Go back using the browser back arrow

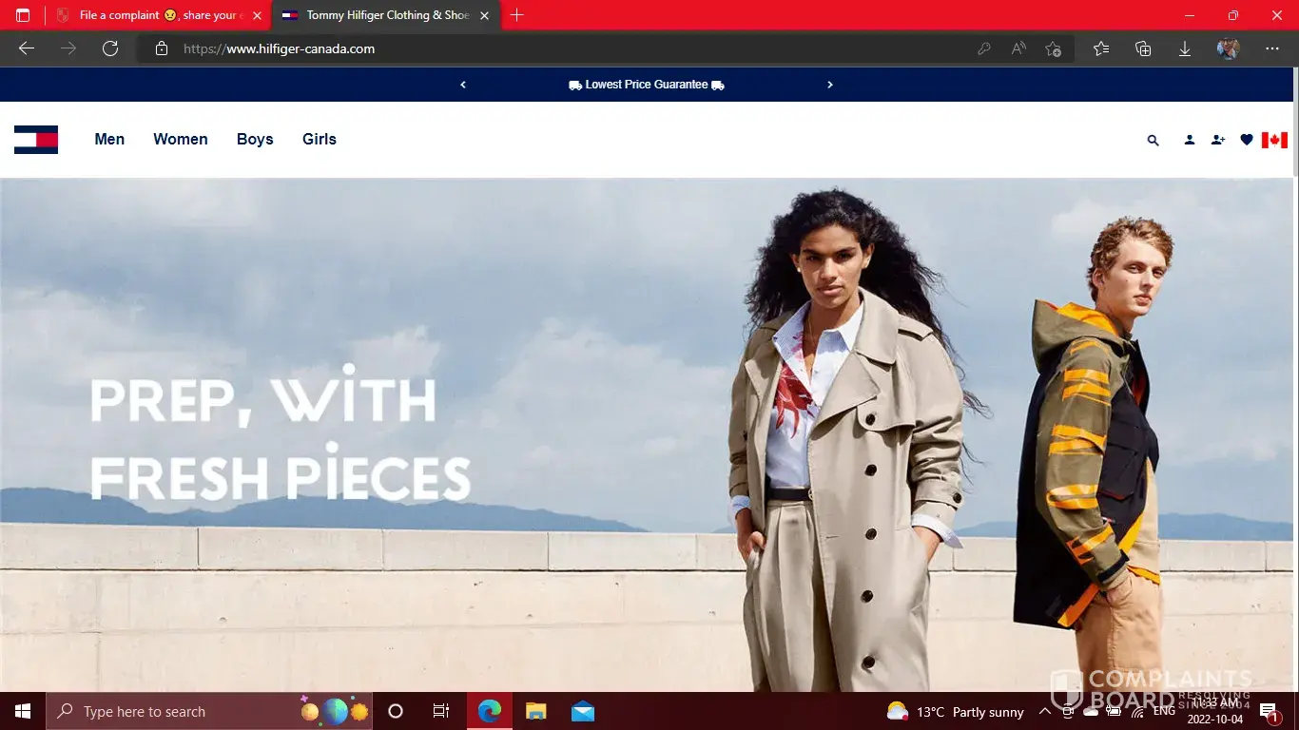(x=27, y=48)
